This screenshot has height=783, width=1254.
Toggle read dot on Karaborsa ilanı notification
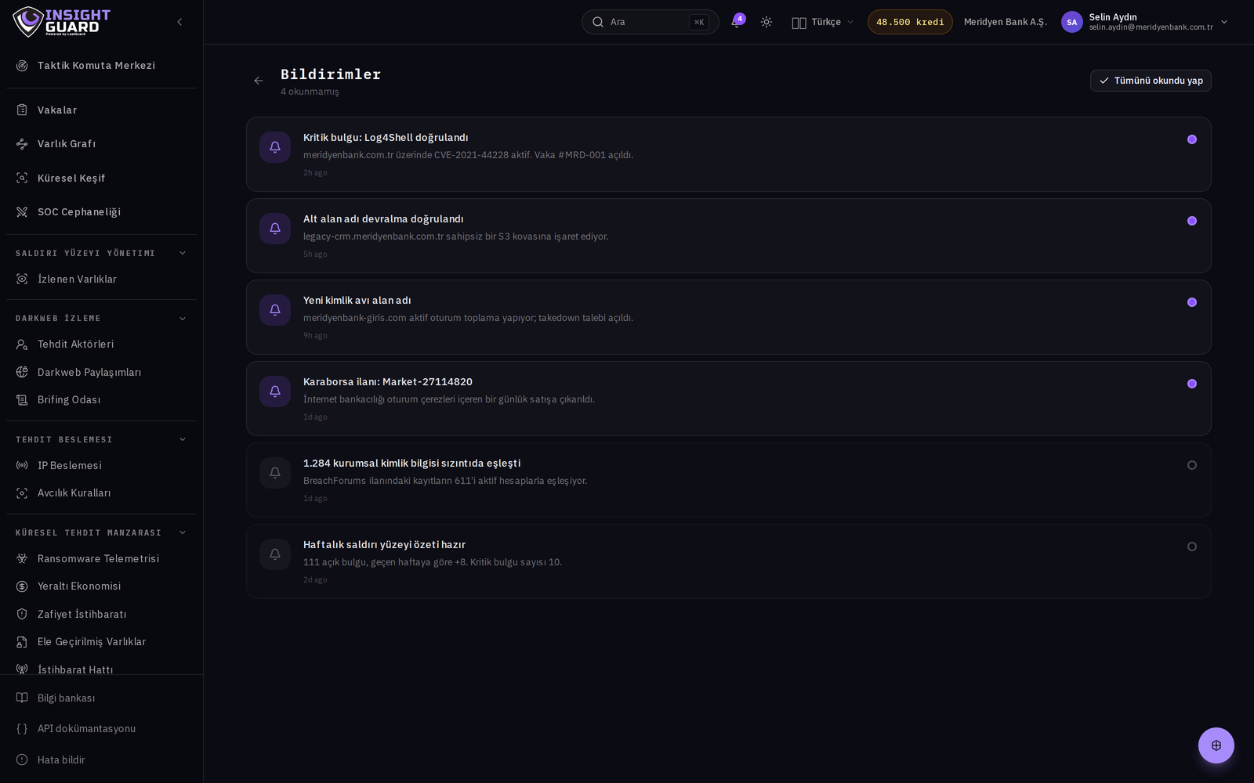pos(1191,384)
